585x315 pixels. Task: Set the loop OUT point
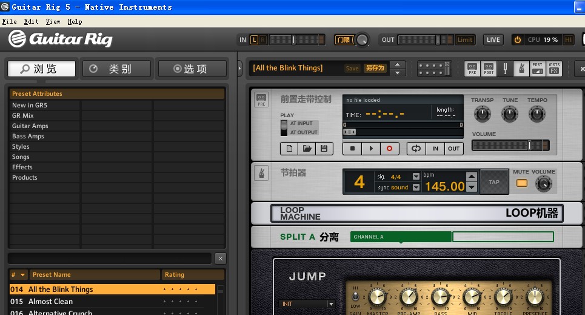click(x=453, y=149)
